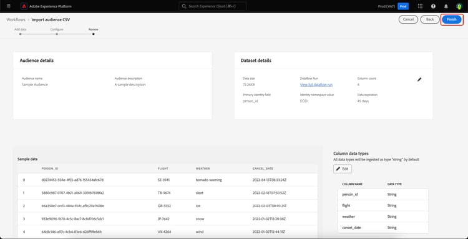Open the user profile avatar
Screen dimensions: 468x239
[459, 6]
